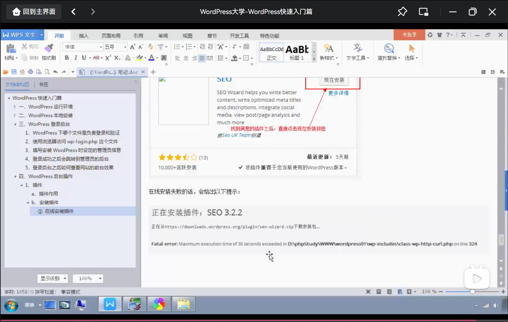
Task: Open the Text Tools icon
Action: point(357,48)
